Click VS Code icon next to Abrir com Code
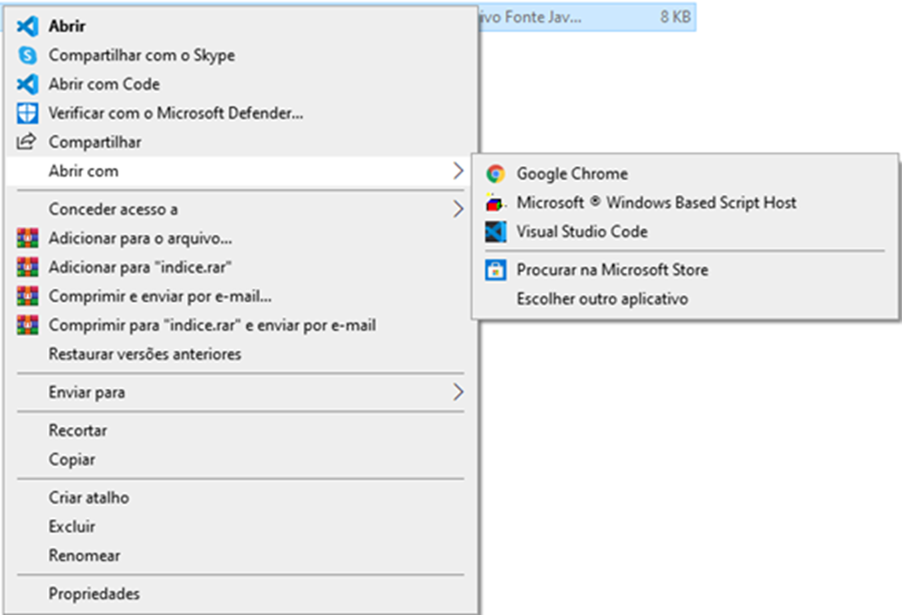Viewport: 902px width, 615px height. click(27, 84)
